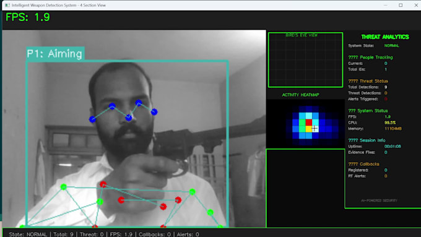
Task: Click the 'Total IDs:' row label
Action: [357, 69]
